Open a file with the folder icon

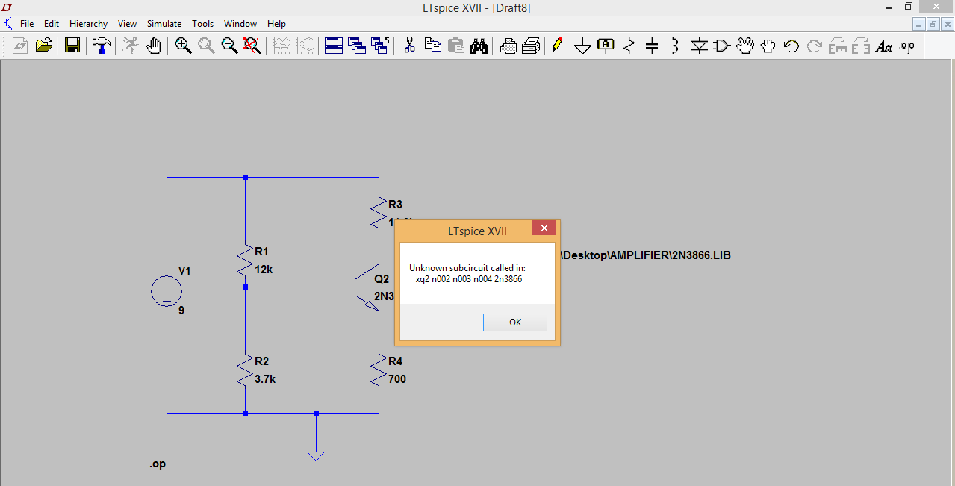[44, 46]
